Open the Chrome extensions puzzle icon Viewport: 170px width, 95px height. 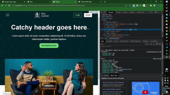(x=151, y=6)
